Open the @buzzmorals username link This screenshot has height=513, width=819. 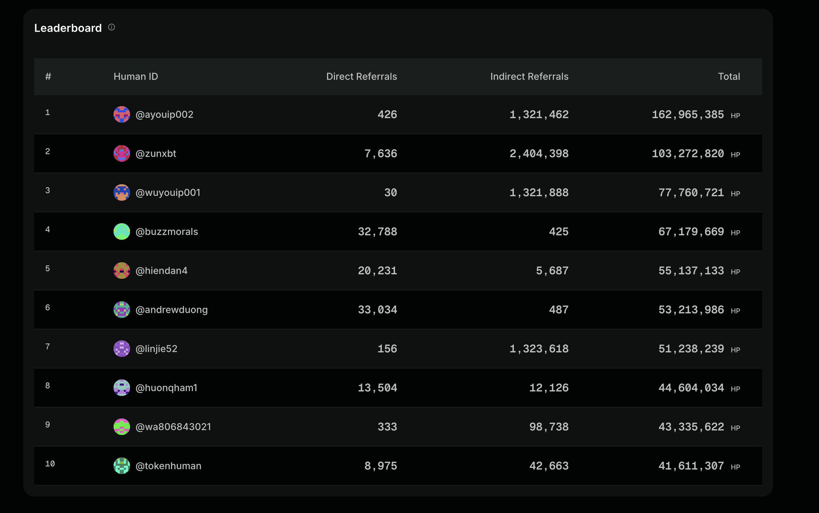click(x=167, y=232)
